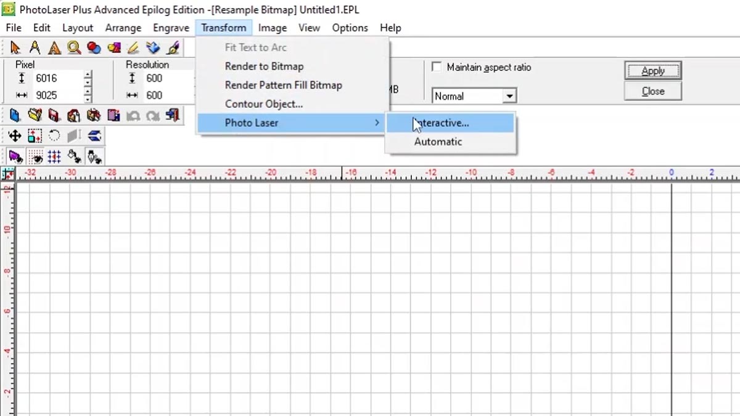Click the new document toolbar icon
740x416 pixels.
coord(15,115)
